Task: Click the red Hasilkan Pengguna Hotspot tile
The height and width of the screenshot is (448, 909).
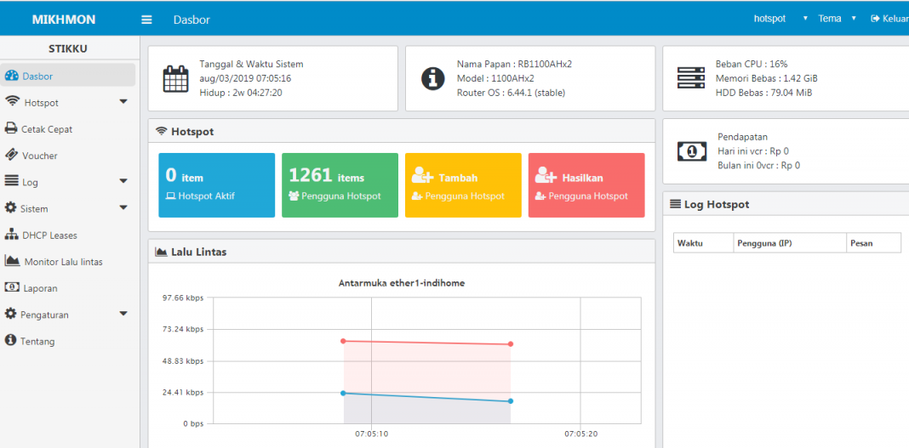Action: (586, 185)
